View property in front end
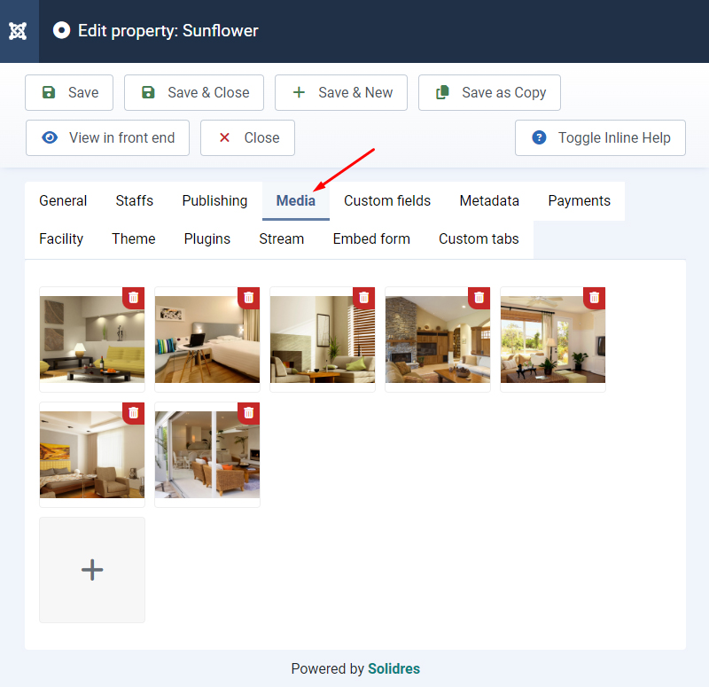 pyautogui.click(x=107, y=137)
